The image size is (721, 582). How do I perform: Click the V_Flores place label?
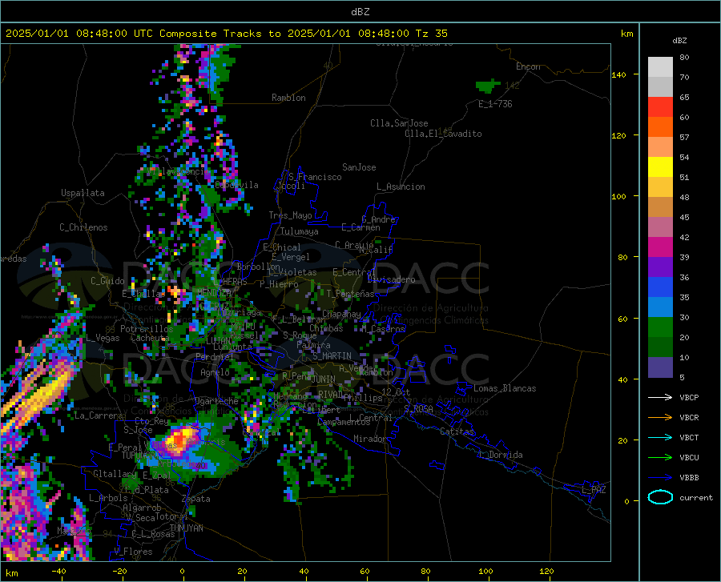click(133, 552)
